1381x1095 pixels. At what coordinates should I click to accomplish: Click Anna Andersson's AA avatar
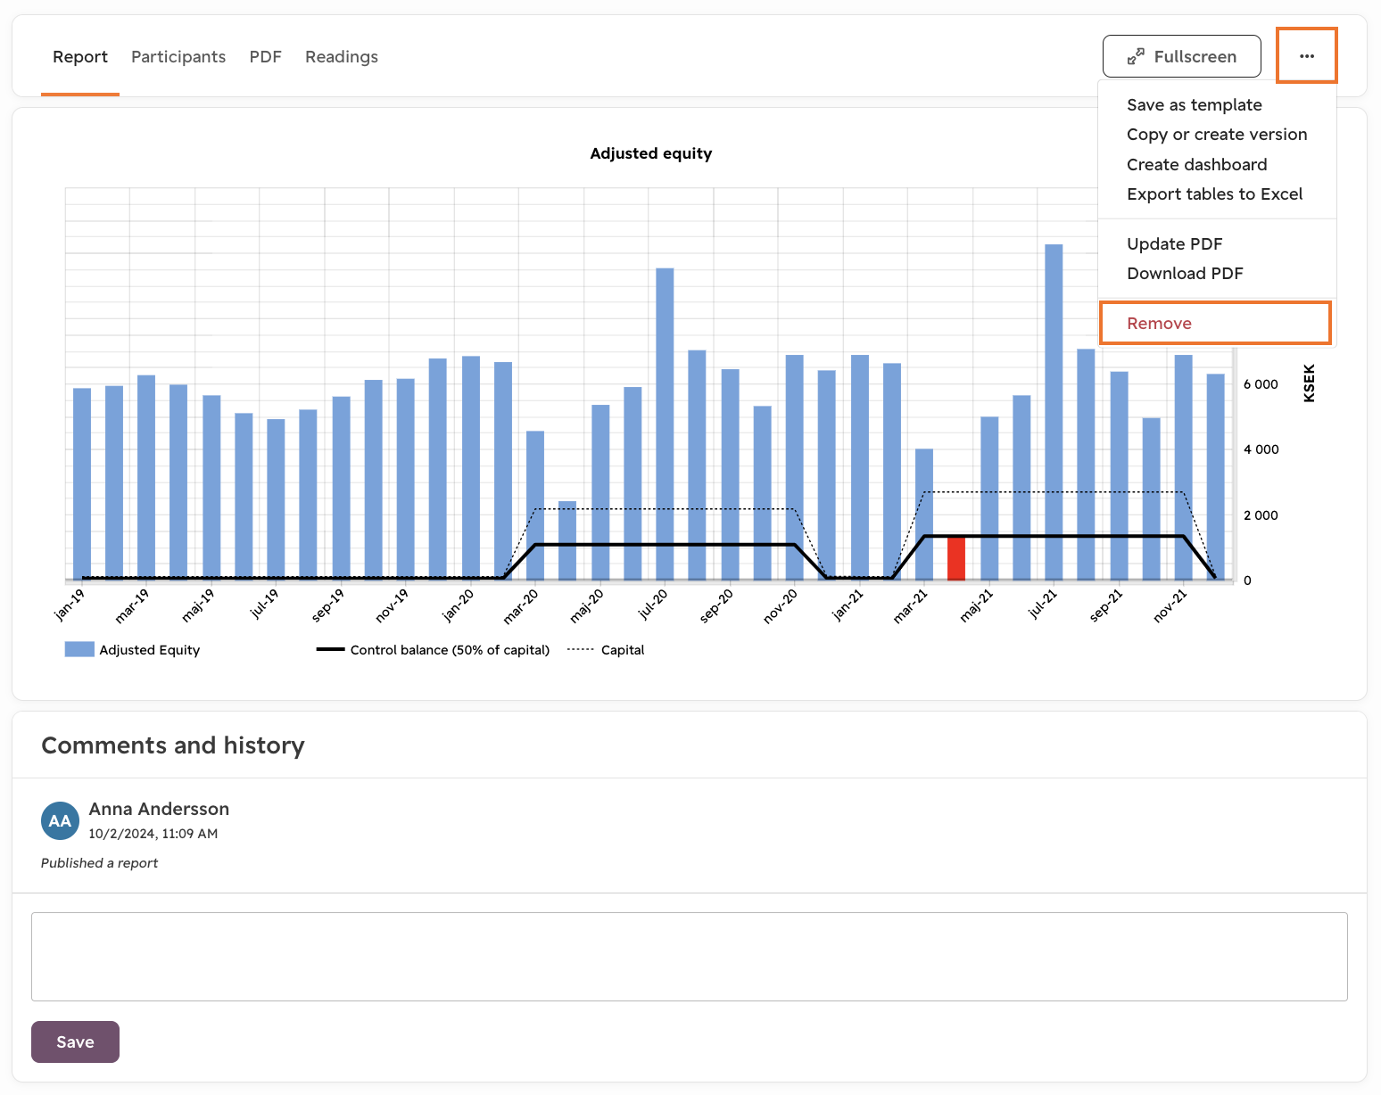coord(60,820)
